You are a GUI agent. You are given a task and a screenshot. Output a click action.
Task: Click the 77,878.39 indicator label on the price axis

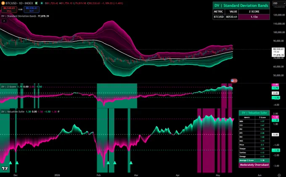tap(278, 55)
